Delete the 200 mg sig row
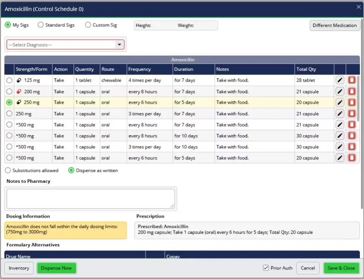Image resolution: width=364 pixels, height=279 pixels. (351, 91)
